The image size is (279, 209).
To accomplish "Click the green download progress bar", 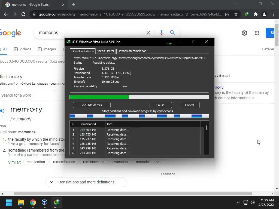I will click(x=139, y=97).
